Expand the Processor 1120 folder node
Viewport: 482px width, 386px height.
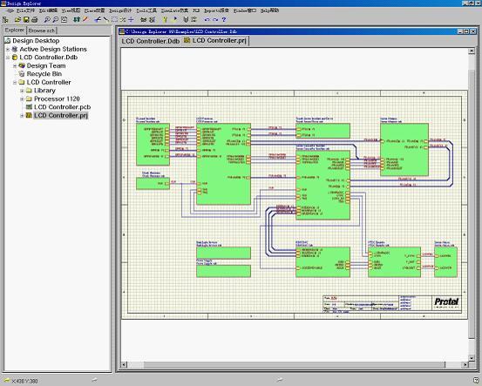click(x=22, y=99)
